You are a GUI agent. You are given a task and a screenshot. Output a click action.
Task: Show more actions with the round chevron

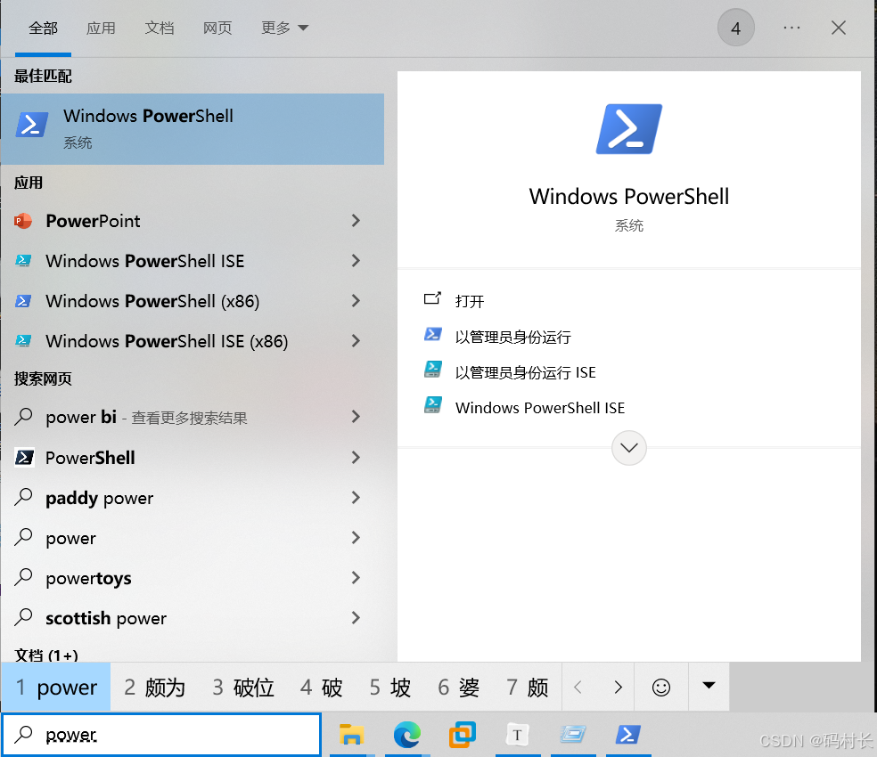coord(628,448)
